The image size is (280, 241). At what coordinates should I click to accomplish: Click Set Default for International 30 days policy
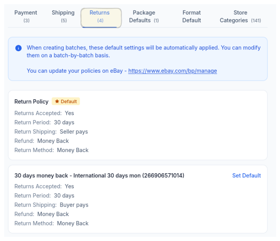coord(246,175)
